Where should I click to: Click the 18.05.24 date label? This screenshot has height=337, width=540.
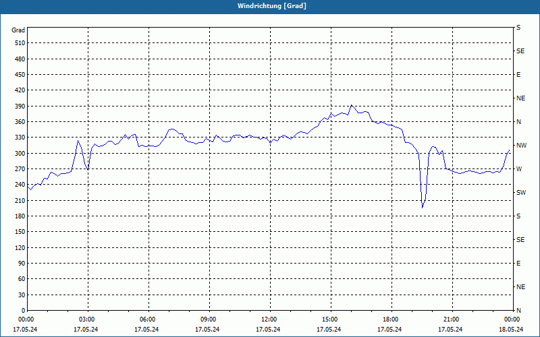511,330
